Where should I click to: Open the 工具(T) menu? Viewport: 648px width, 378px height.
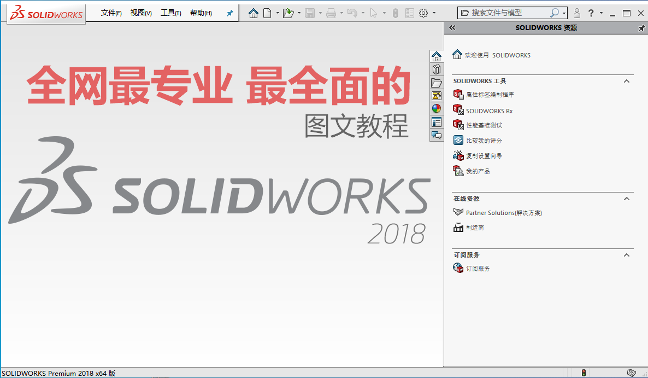tap(170, 13)
